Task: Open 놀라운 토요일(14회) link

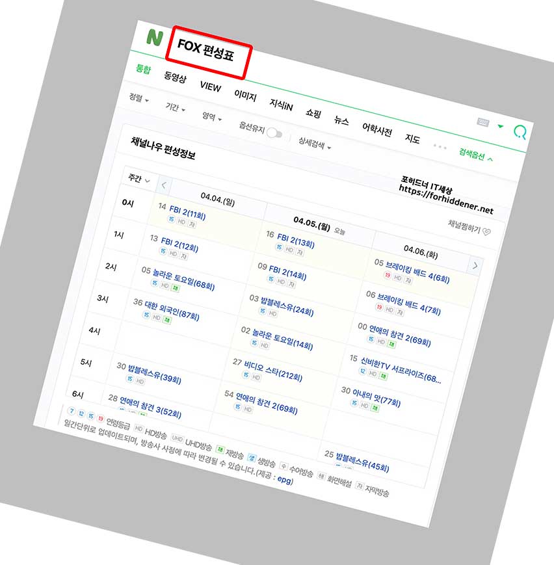Action: pyautogui.click(x=282, y=339)
